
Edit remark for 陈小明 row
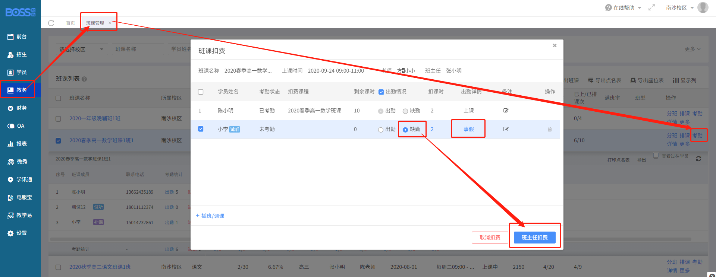[506, 111]
